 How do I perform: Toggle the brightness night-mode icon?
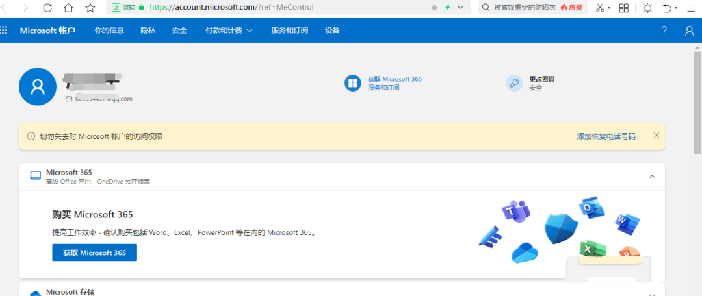647,8
